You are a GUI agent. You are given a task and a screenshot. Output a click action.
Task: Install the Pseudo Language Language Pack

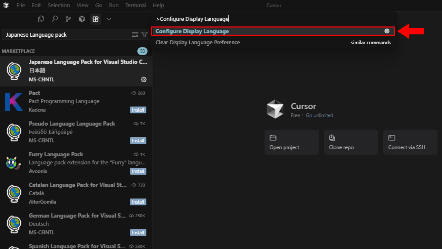pos(138,141)
